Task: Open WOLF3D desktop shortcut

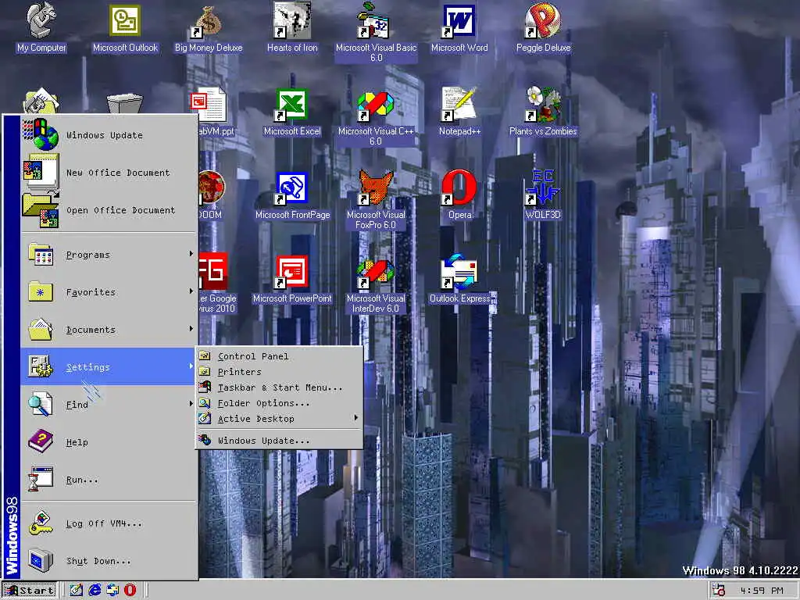Action: [543, 196]
